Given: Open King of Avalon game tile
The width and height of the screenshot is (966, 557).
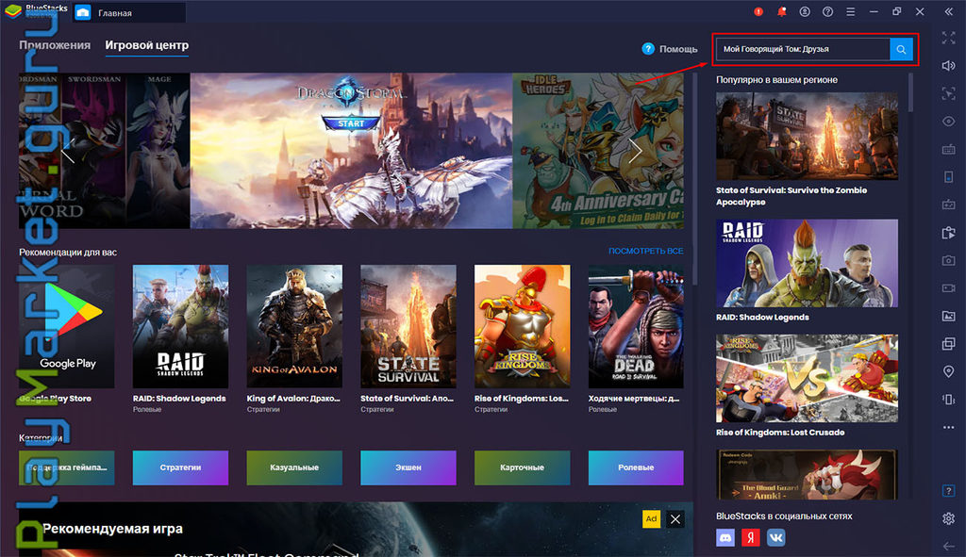Looking at the screenshot, I should (294, 326).
